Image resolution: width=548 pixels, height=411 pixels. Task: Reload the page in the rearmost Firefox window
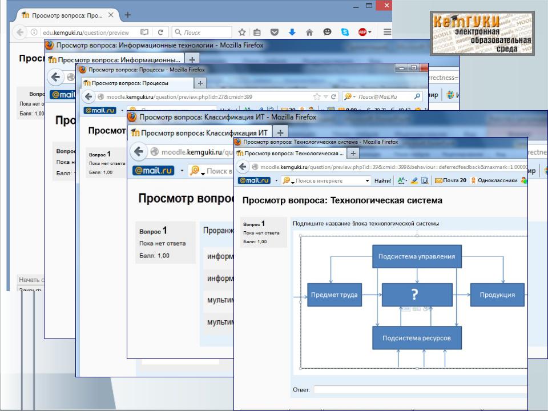click(x=160, y=32)
